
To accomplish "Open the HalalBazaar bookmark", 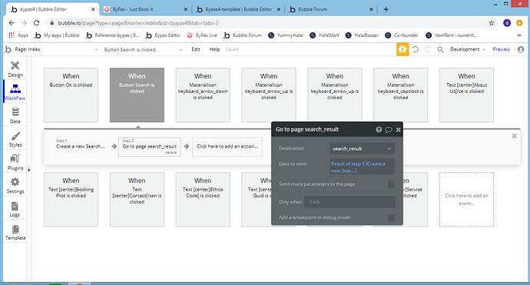I will (x=362, y=35).
